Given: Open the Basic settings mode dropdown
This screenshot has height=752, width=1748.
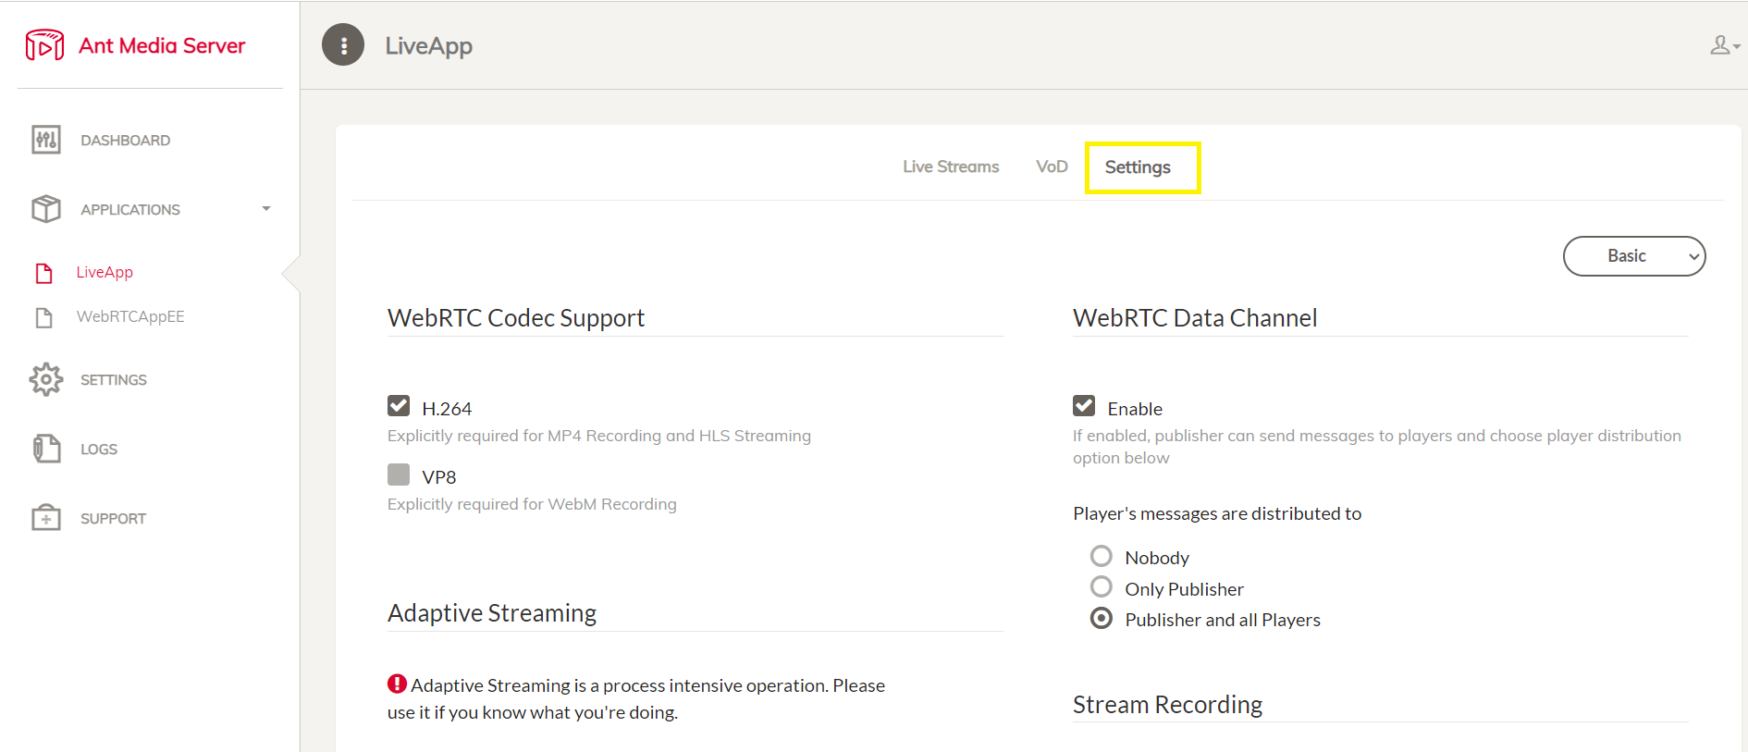Looking at the screenshot, I should [x=1634, y=256].
